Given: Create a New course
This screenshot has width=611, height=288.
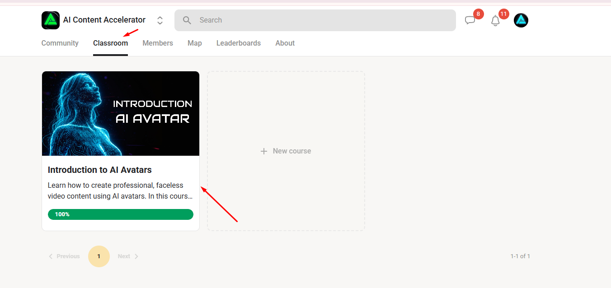Looking at the screenshot, I should click(286, 151).
